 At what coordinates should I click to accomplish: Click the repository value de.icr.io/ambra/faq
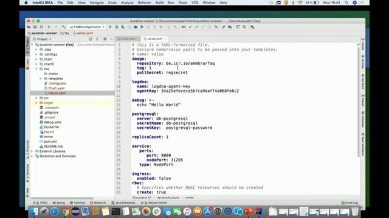(190, 63)
